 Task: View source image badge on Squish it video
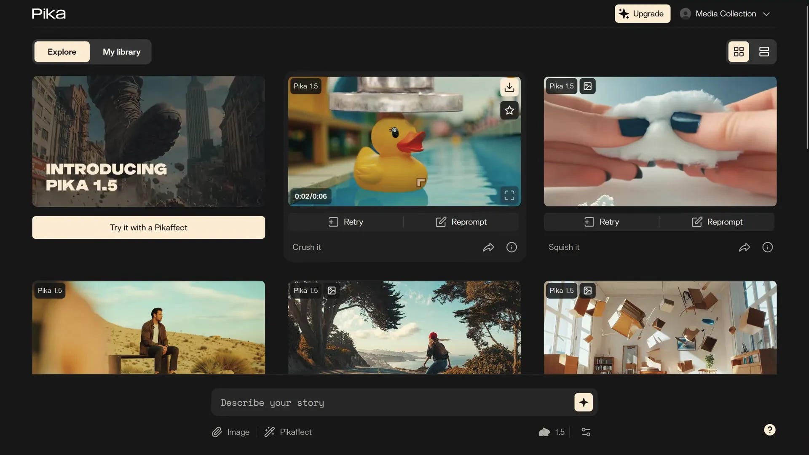[x=587, y=86]
